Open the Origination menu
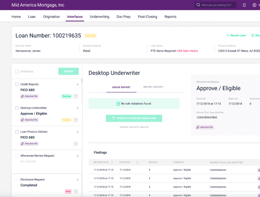Viewport: 260px width, 197px height. click(52, 17)
